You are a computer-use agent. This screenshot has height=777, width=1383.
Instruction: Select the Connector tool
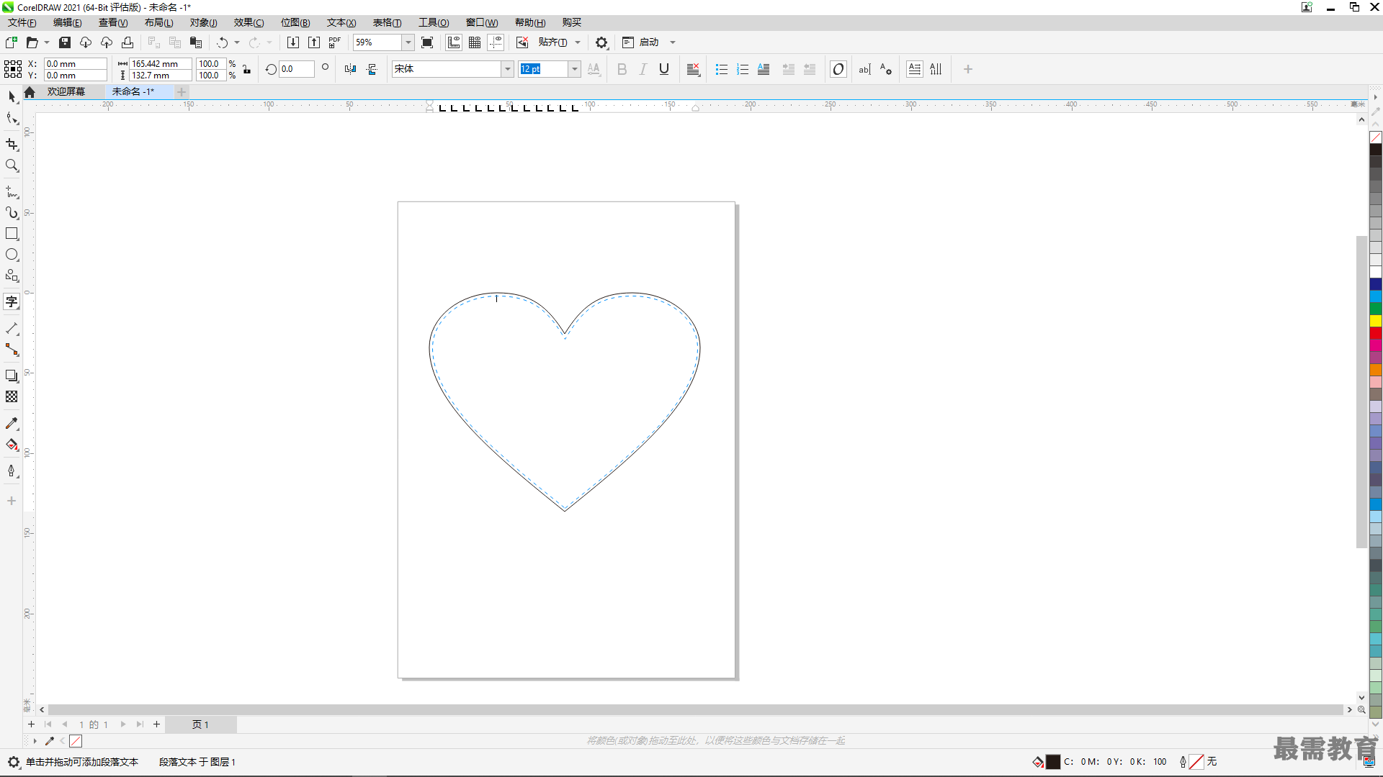(x=12, y=350)
